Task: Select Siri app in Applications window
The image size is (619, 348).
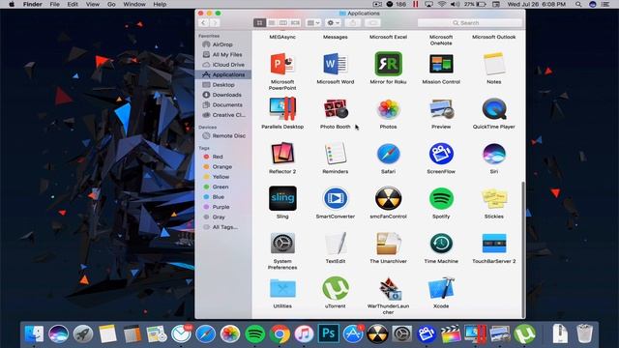Action: 494,154
